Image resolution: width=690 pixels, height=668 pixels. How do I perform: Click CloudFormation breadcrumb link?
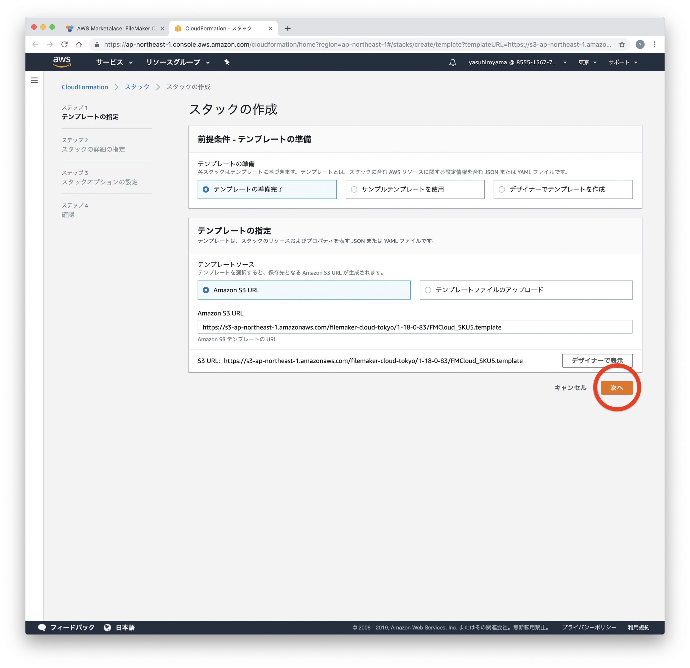pyautogui.click(x=85, y=87)
